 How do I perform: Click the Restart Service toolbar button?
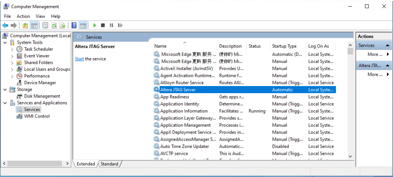click(120, 25)
